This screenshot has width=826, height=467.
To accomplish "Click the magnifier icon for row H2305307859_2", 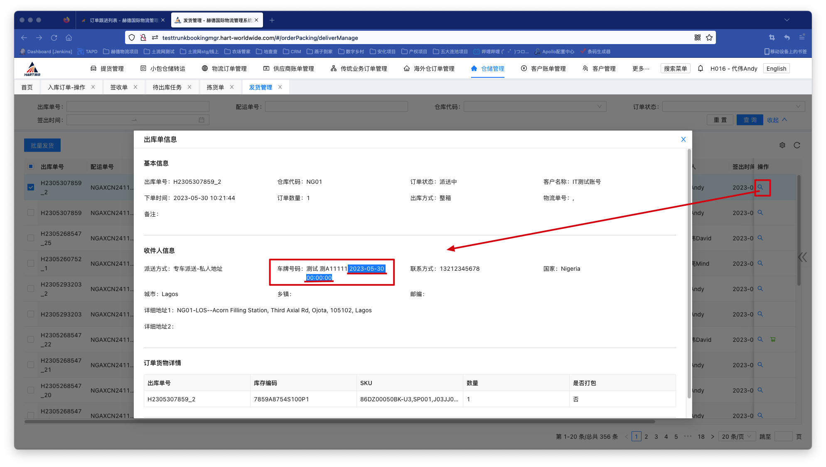I will (x=760, y=187).
